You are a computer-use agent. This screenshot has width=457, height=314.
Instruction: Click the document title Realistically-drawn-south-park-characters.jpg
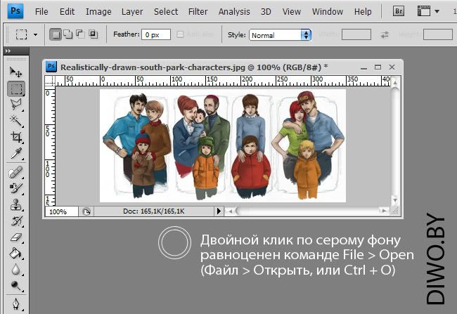(153, 67)
